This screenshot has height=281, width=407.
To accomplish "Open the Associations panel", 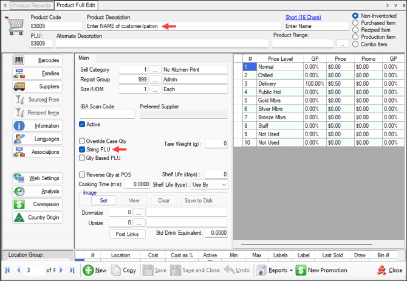I will click(x=38, y=152).
